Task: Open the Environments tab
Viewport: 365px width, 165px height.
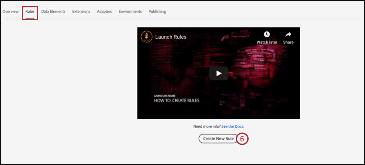Action: pos(130,12)
